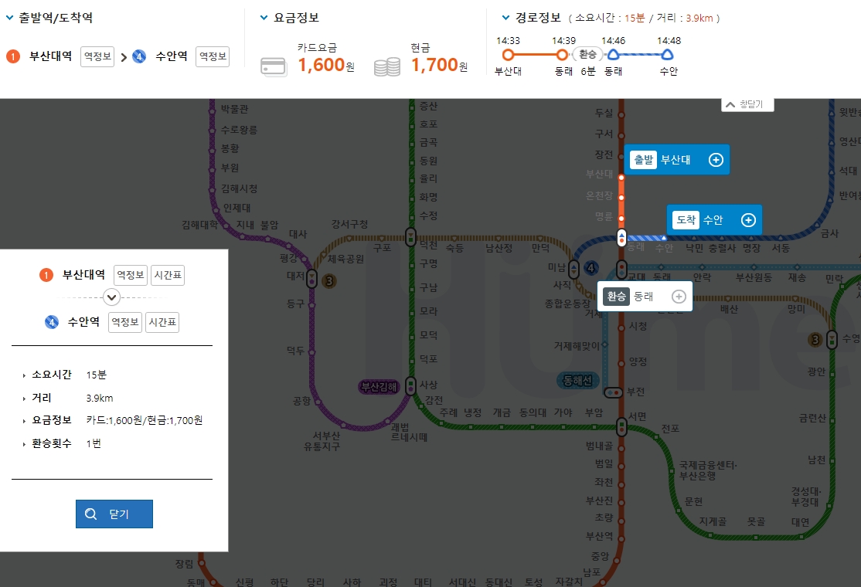861x587 pixels.
Task: Select 수안 arrival node in route timeline
Action: (667, 54)
